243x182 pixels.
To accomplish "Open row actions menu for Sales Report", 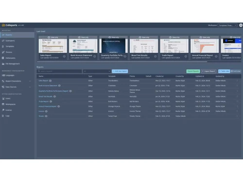I will point(237,81).
